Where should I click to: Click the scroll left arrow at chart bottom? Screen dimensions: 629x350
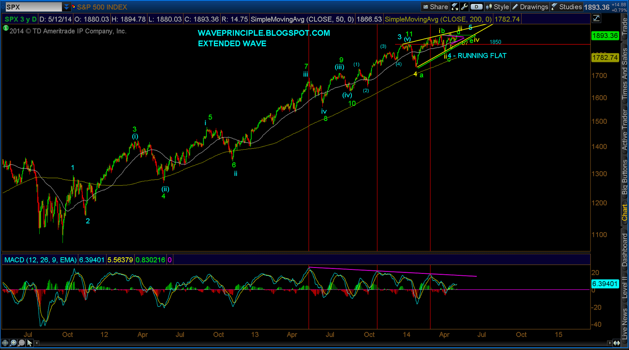[37, 343]
